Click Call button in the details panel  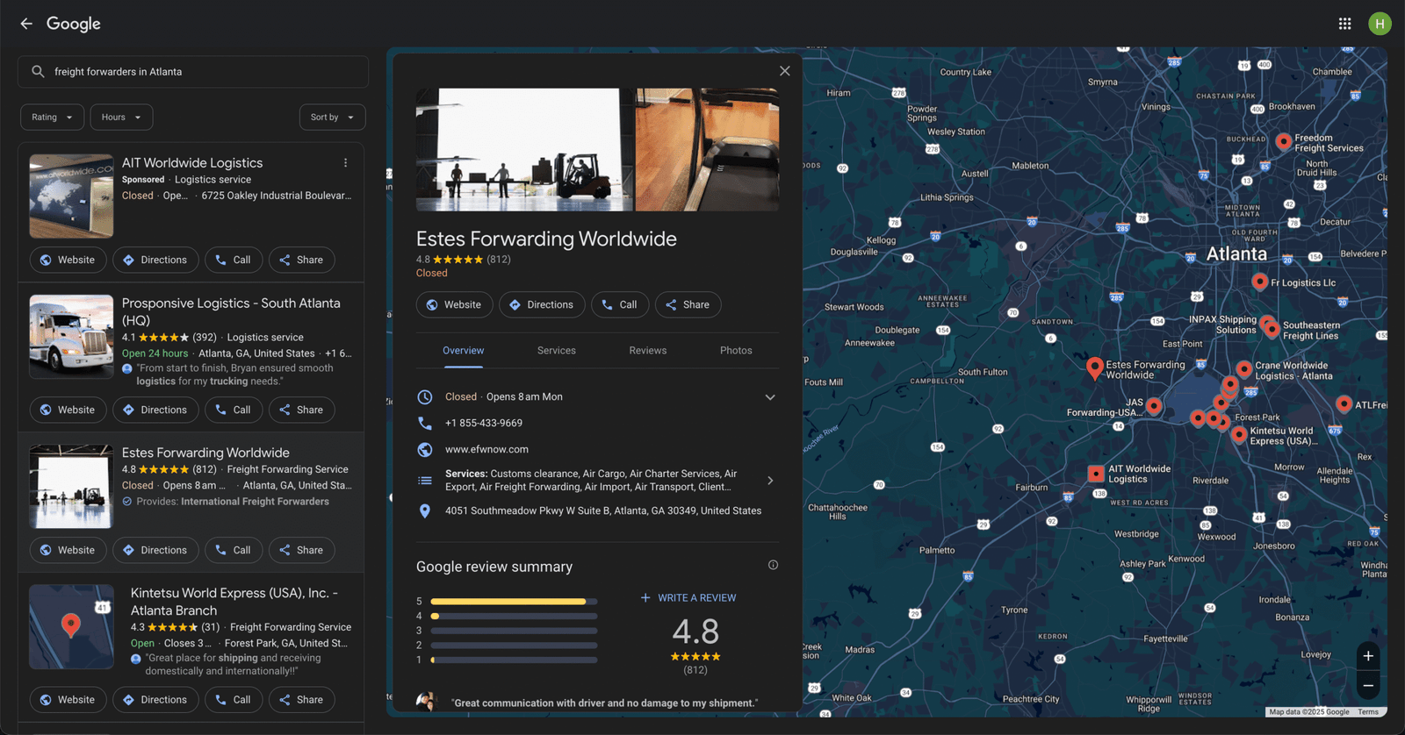point(620,305)
